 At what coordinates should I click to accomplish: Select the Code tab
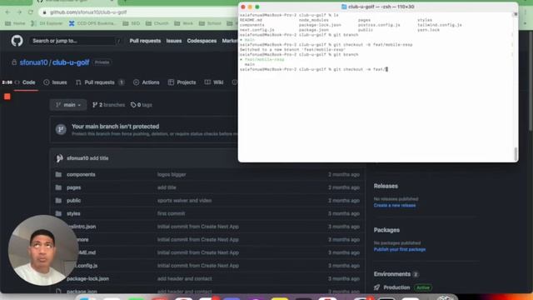pyautogui.click(x=26, y=82)
